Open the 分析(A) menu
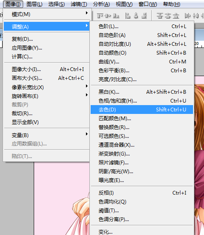 coord(102,4)
